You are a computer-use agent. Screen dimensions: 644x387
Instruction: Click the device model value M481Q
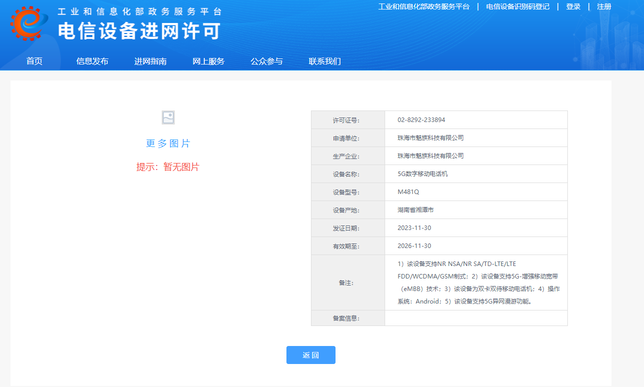tap(408, 192)
